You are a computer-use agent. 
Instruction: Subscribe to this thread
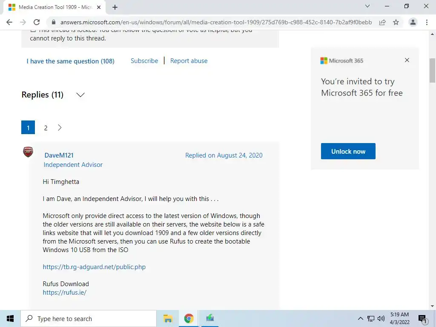tap(144, 61)
